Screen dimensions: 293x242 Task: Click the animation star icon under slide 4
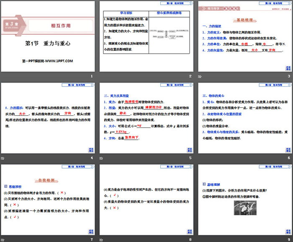click(x=2, y=158)
